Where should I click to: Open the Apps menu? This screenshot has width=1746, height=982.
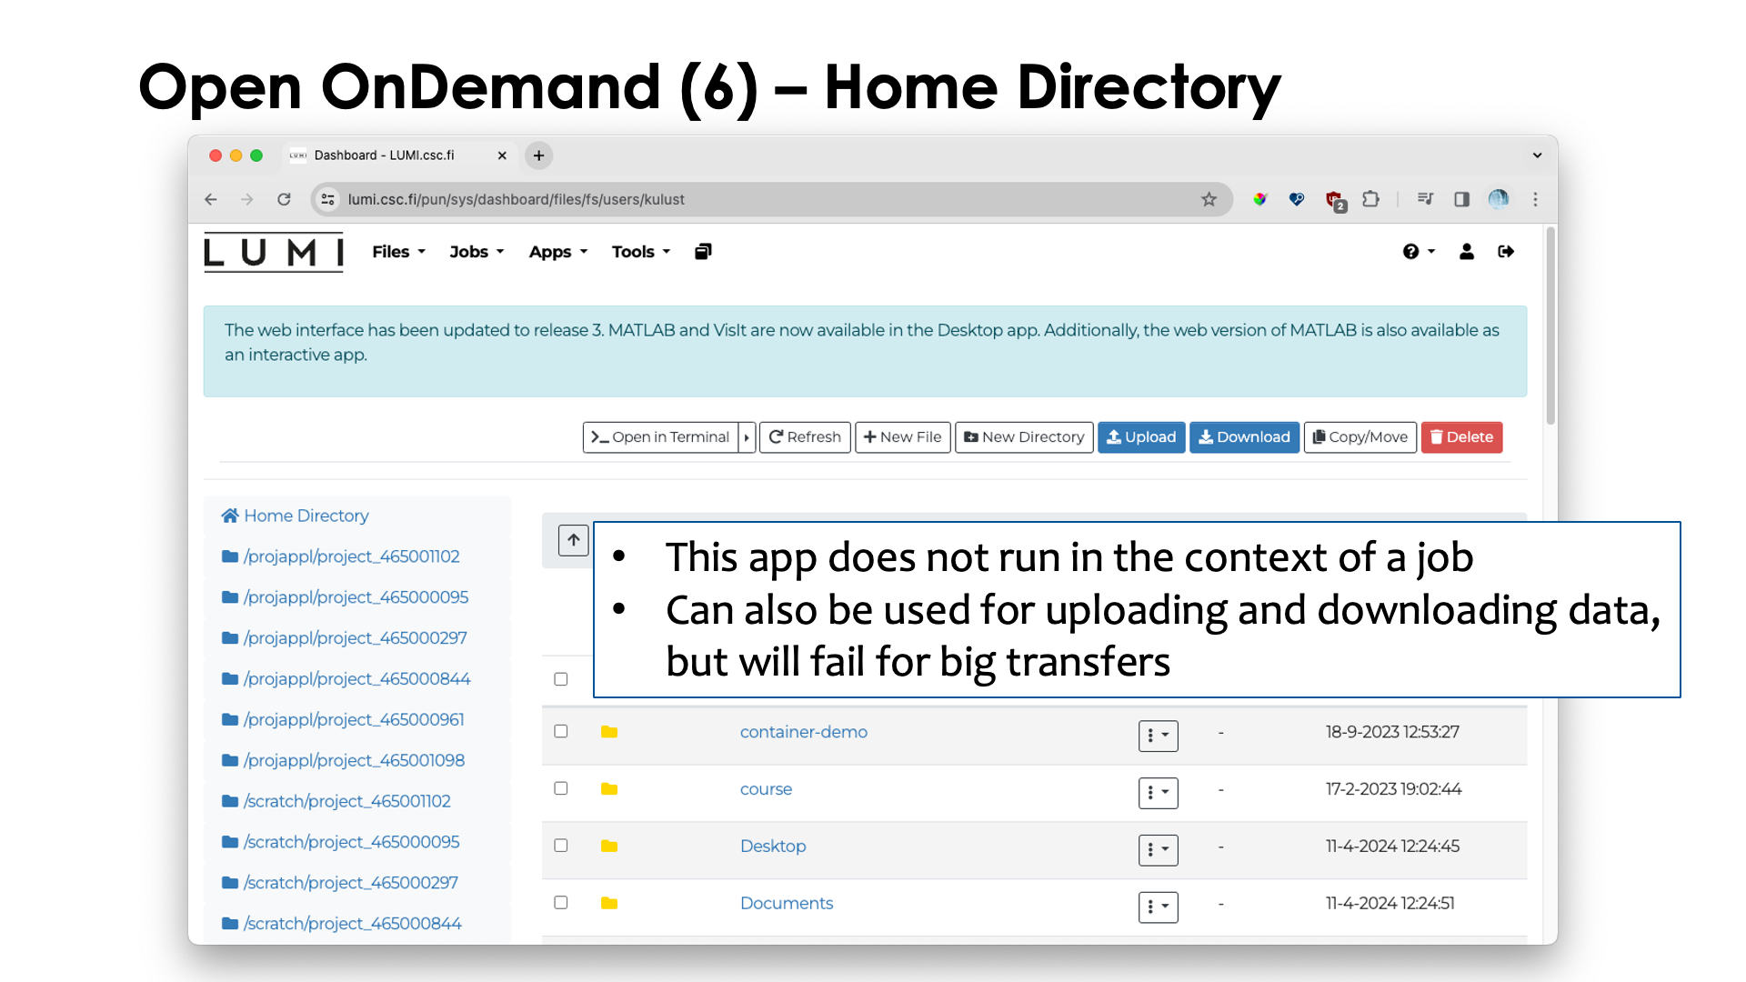pos(558,252)
